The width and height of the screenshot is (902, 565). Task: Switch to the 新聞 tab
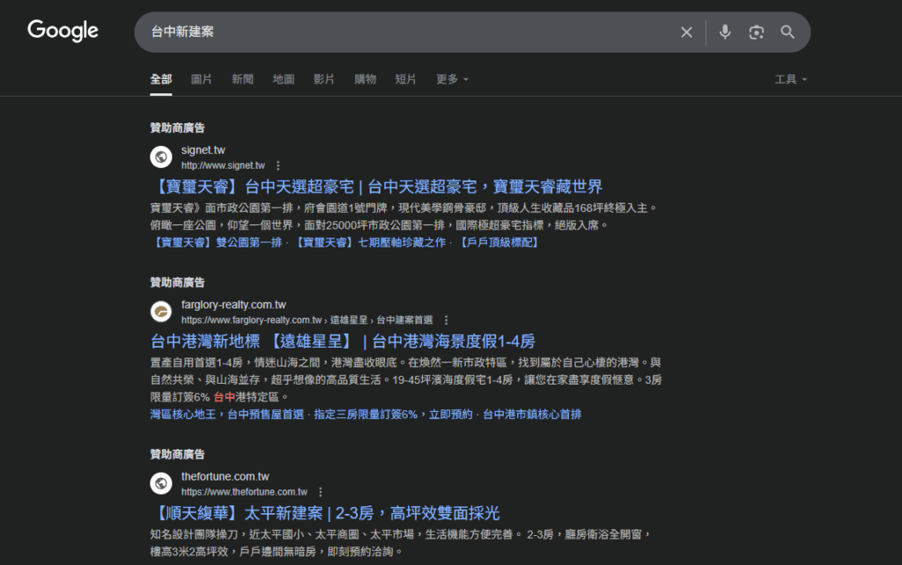click(242, 79)
